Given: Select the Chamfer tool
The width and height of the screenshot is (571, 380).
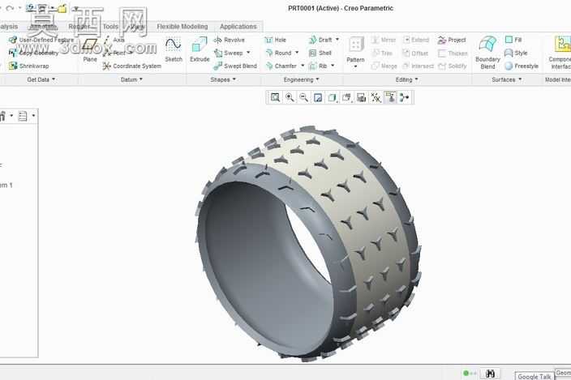Looking at the screenshot, I should 281,66.
